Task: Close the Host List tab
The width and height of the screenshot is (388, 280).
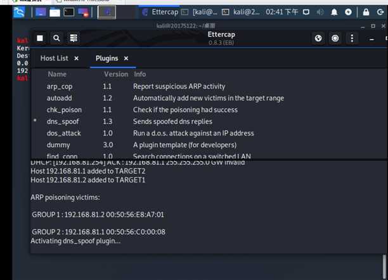Action: [77, 58]
